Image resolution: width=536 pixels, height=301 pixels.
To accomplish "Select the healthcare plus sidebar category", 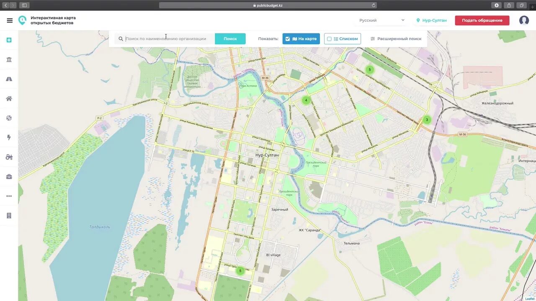I will point(9,40).
